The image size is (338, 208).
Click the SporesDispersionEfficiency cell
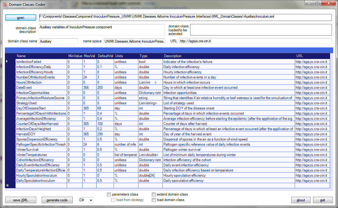coord(41,139)
